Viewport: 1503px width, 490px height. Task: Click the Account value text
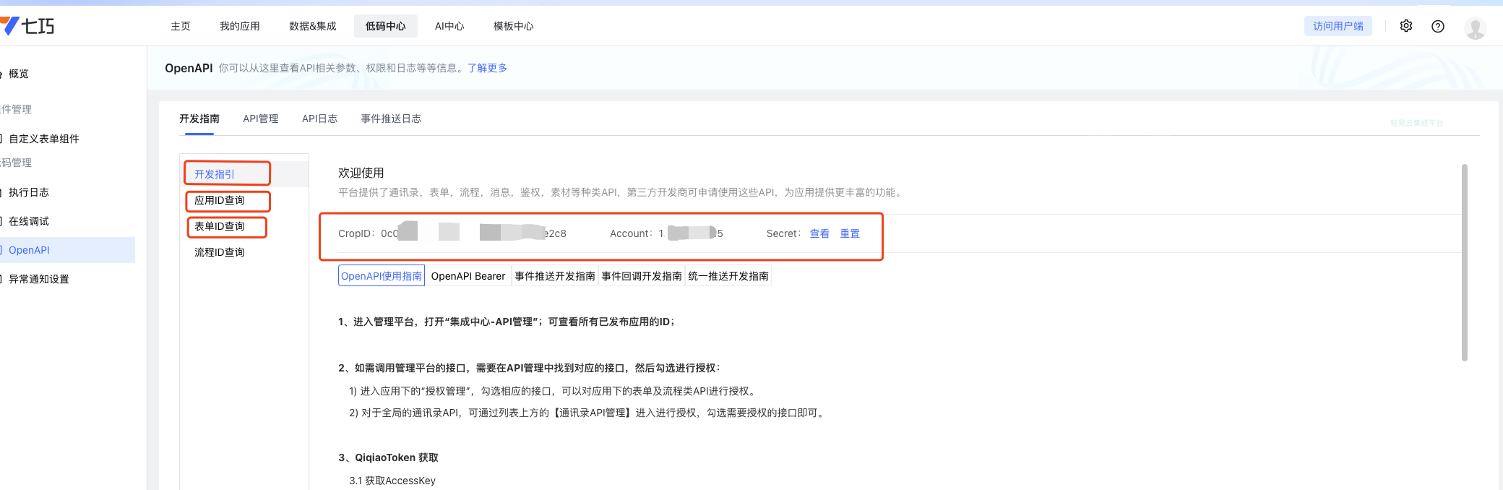pyautogui.click(x=691, y=233)
